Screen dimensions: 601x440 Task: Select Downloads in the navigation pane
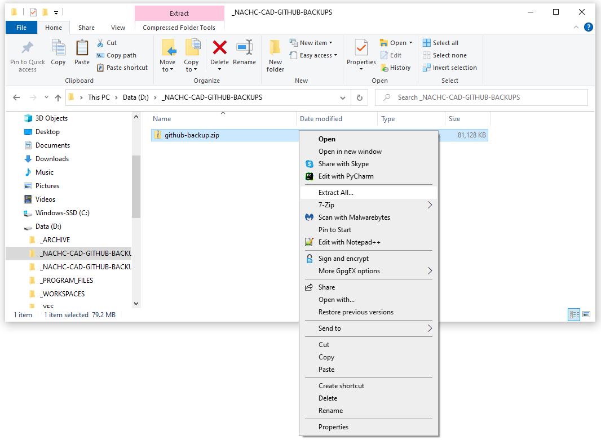[52, 159]
